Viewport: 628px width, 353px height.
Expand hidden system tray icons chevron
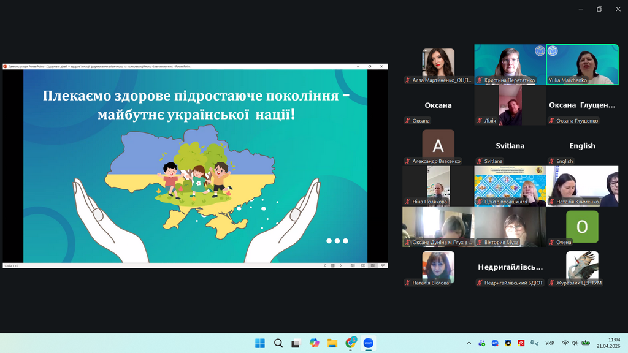[x=469, y=343]
